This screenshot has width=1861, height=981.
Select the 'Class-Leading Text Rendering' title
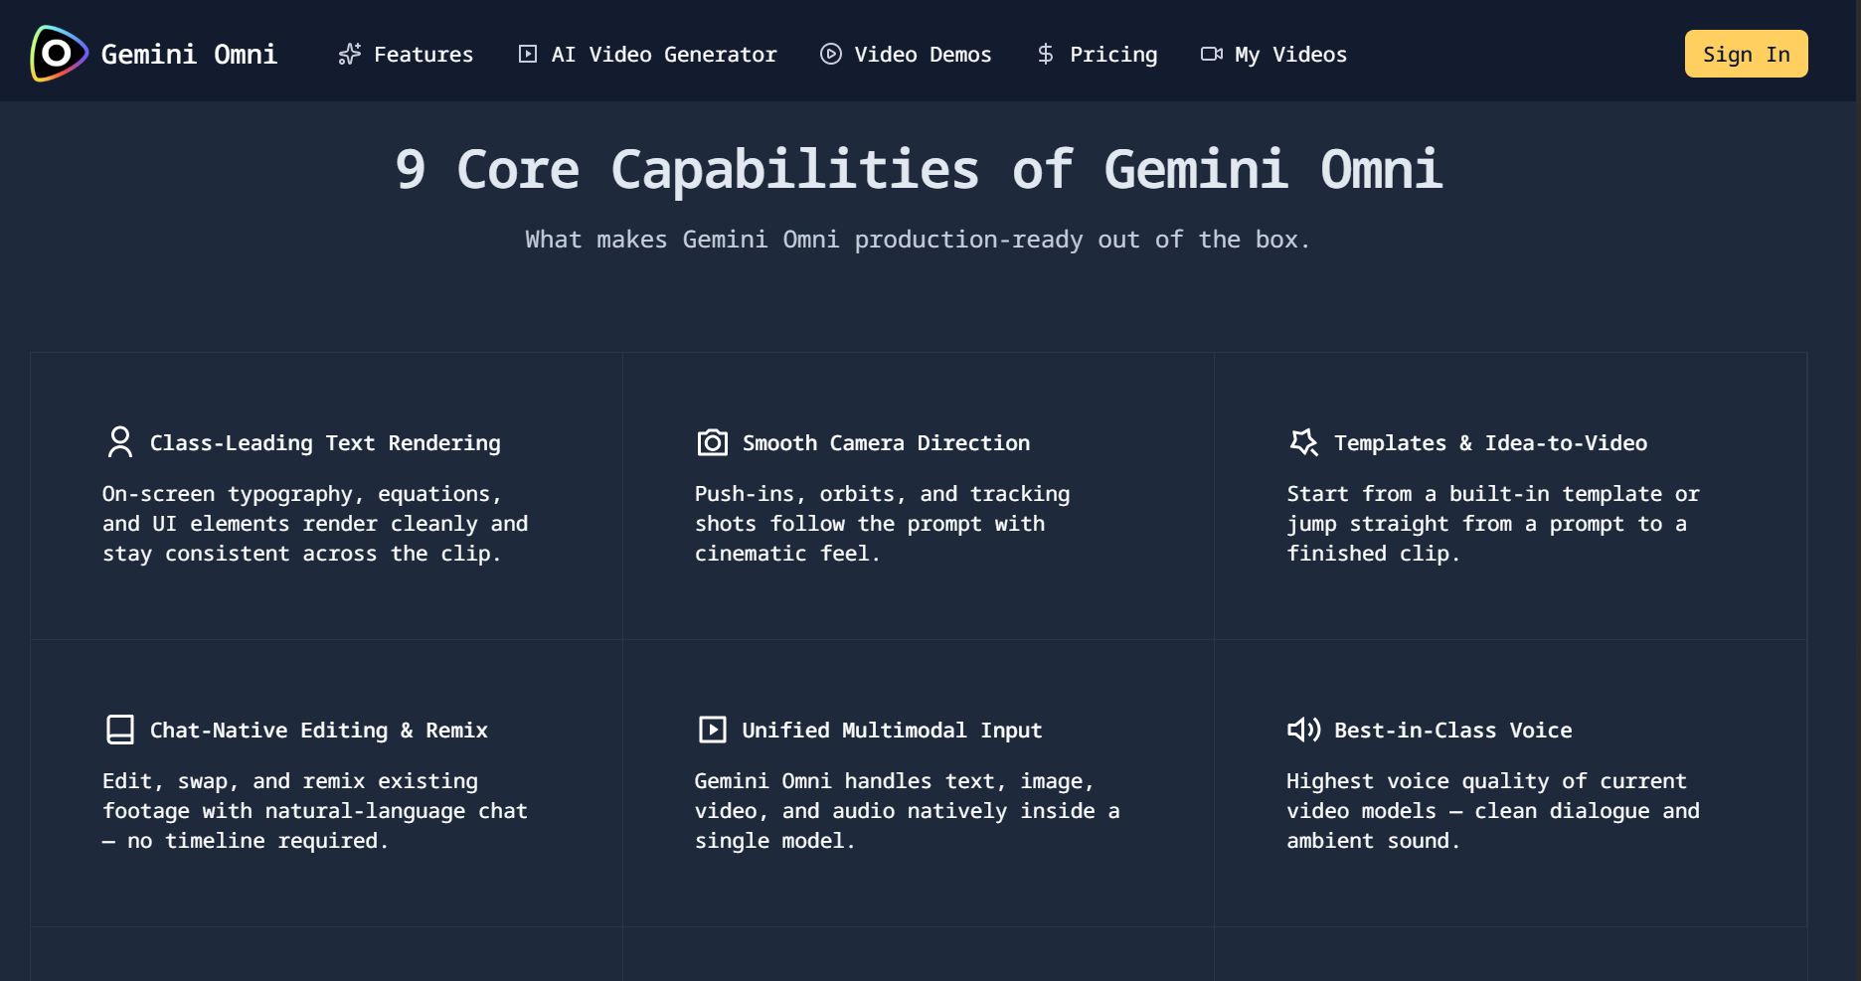(x=325, y=443)
